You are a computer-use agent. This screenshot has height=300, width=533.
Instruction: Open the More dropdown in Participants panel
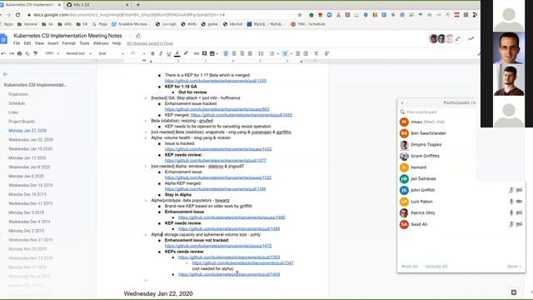click(x=514, y=267)
